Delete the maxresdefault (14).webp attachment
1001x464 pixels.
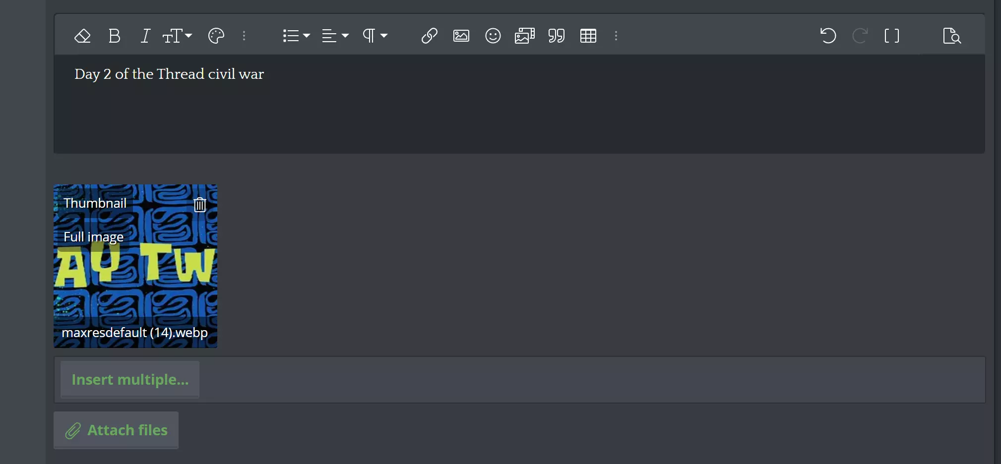pos(200,204)
